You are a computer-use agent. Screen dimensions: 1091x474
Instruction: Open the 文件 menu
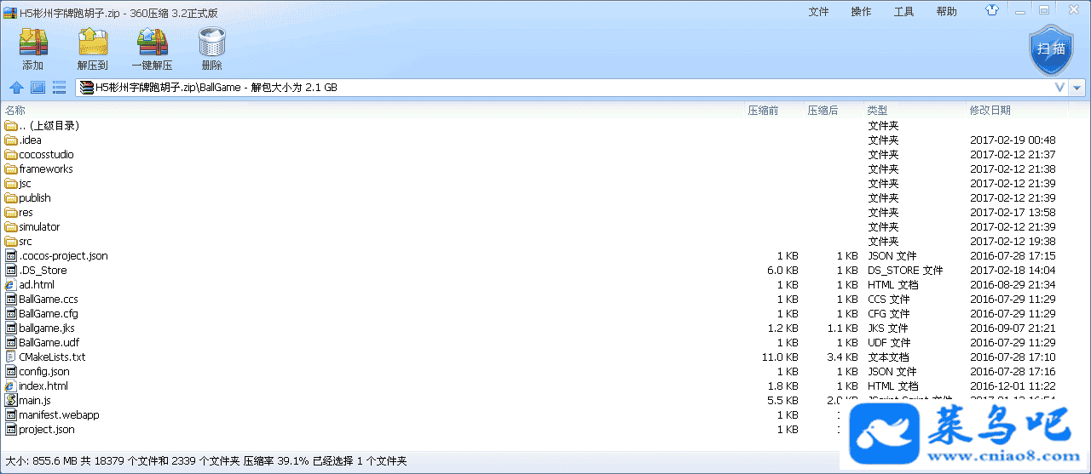818,11
